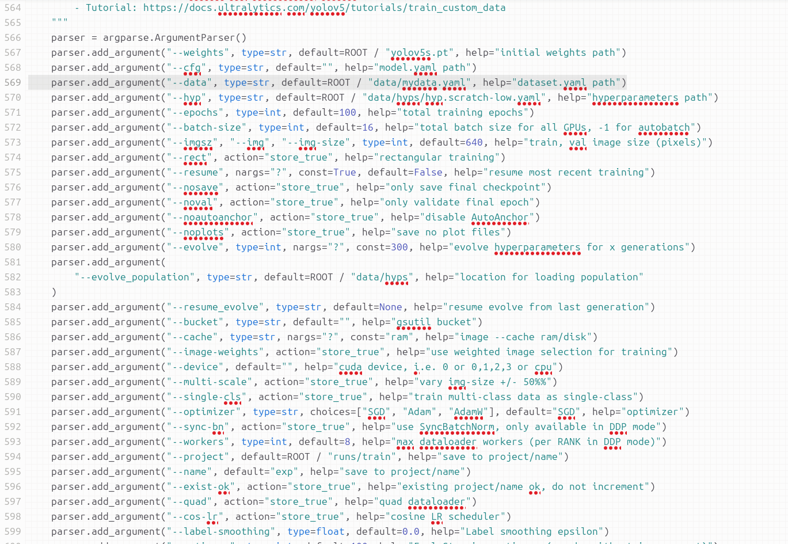Image resolution: width=788 pixels, height=544 pixels.
Task: Click the "--imgsz" argument string
Action: tap(192, 142)
